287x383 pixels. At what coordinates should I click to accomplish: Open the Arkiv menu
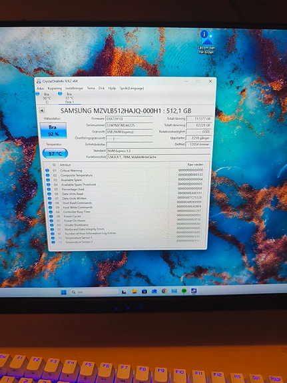41,89
